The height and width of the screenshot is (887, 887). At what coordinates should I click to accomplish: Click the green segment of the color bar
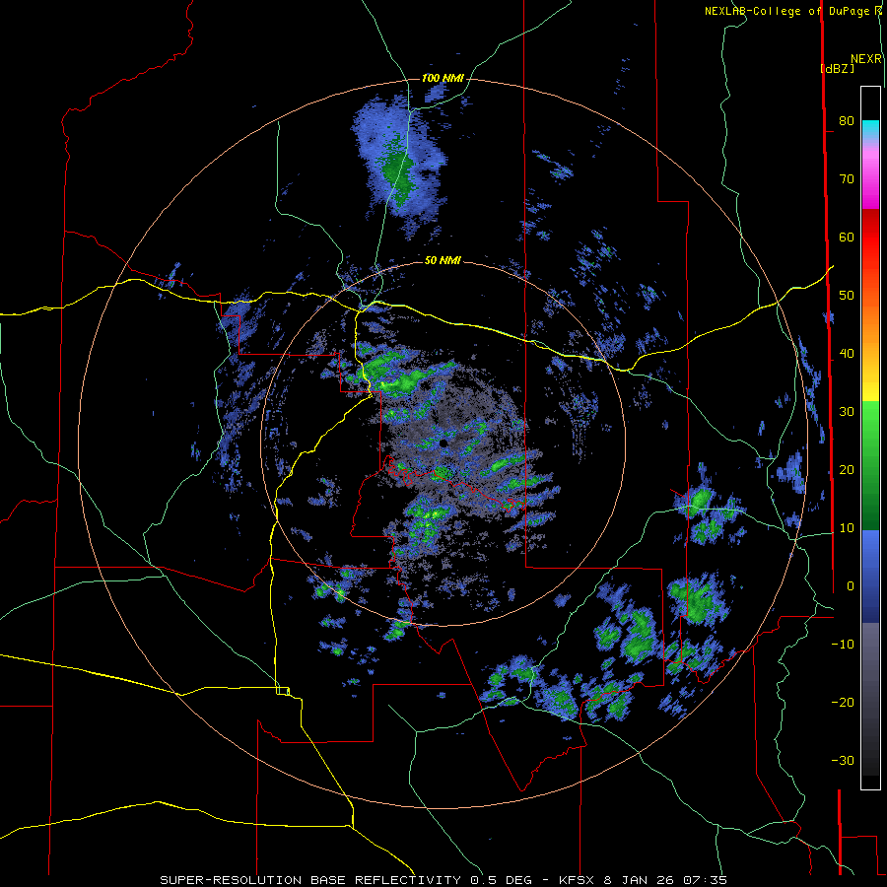pyautogui.click(x=870, y=465)
